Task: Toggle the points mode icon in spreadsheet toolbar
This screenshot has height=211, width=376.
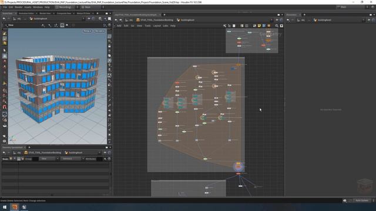Action: (x=11, y=159)
